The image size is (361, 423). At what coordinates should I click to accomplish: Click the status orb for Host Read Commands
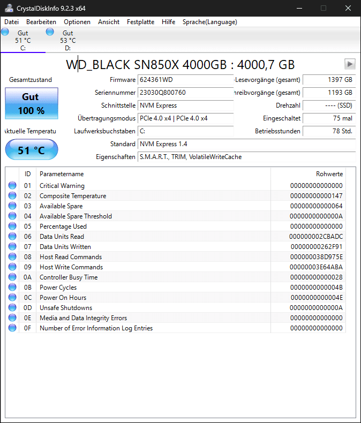point(12,256)
